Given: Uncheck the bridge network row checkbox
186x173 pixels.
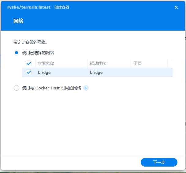Looking at the screenshot, I should tap(29, 72).
